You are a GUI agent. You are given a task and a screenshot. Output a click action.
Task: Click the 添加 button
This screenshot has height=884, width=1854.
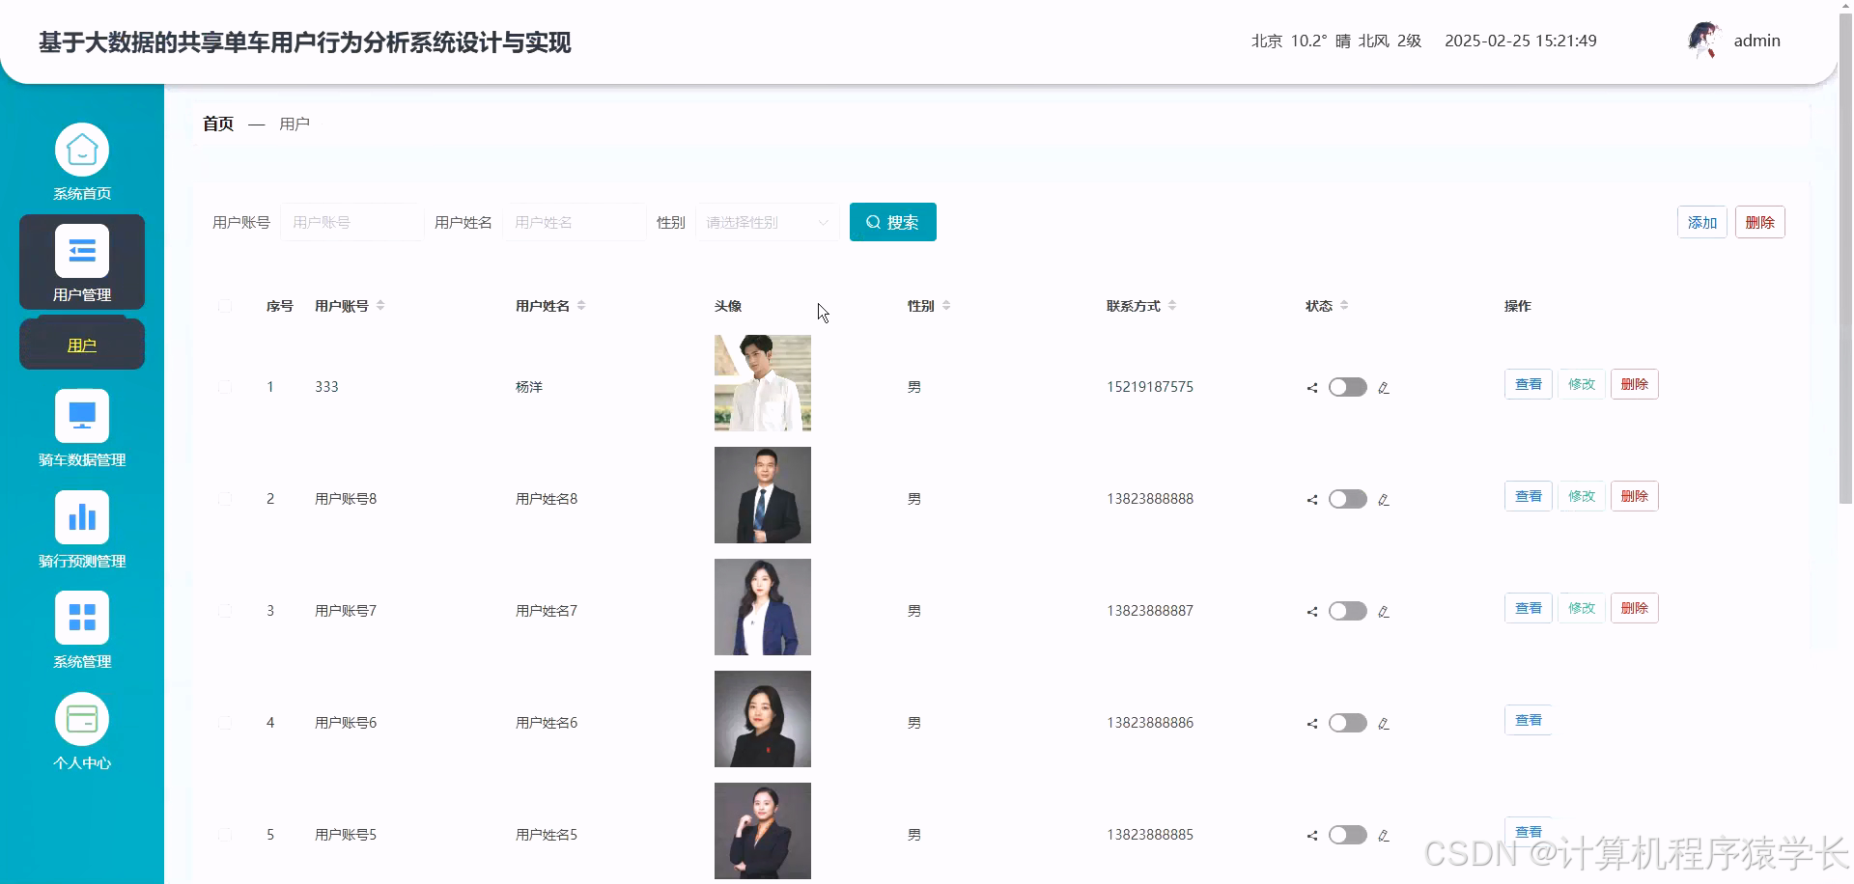(x=1701, y=222)
